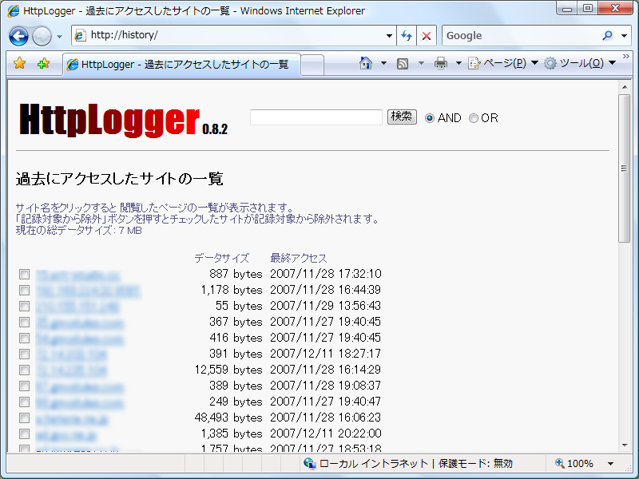Show hidden toolbar items via double chevron
Screen dimensions: 639x479
click(626, 56)
